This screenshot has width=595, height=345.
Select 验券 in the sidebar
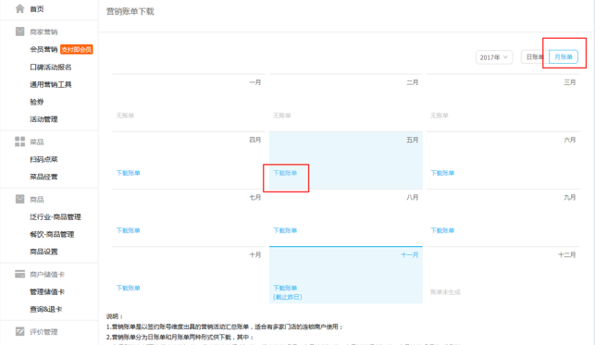click(x=37, y=102)
